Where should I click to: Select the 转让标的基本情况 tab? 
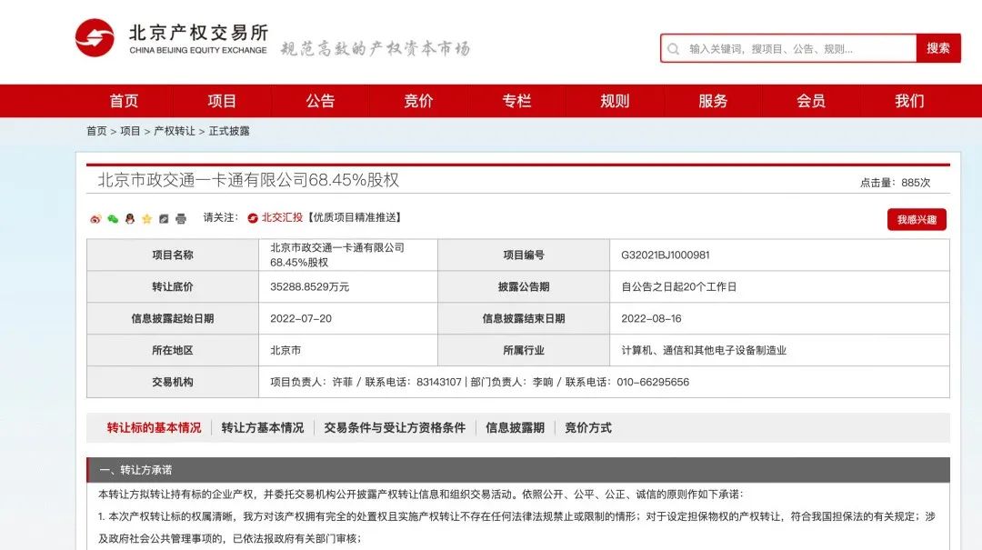point(154,428)
